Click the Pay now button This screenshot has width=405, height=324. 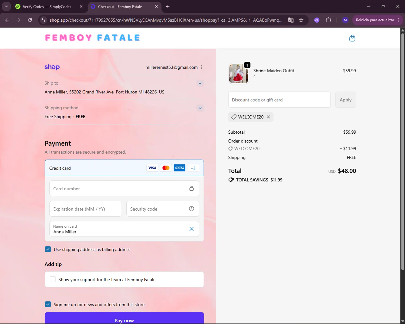[x=124, y=319]
